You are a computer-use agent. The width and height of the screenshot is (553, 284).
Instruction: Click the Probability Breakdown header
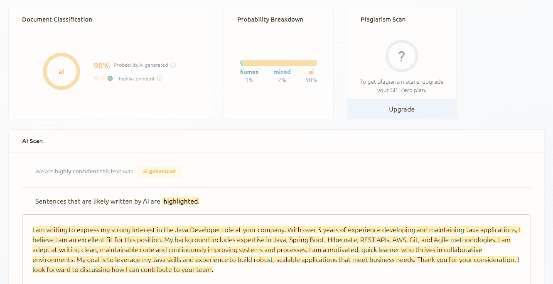[x=270, y=19]
